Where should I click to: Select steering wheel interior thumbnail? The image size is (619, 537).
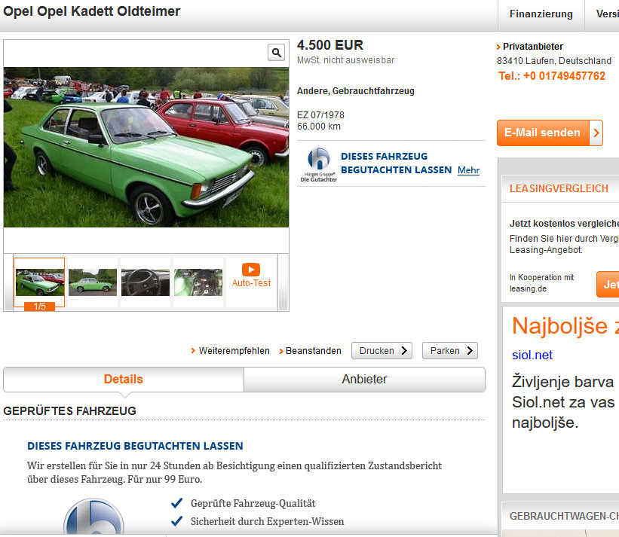click(x=146, y=282)
